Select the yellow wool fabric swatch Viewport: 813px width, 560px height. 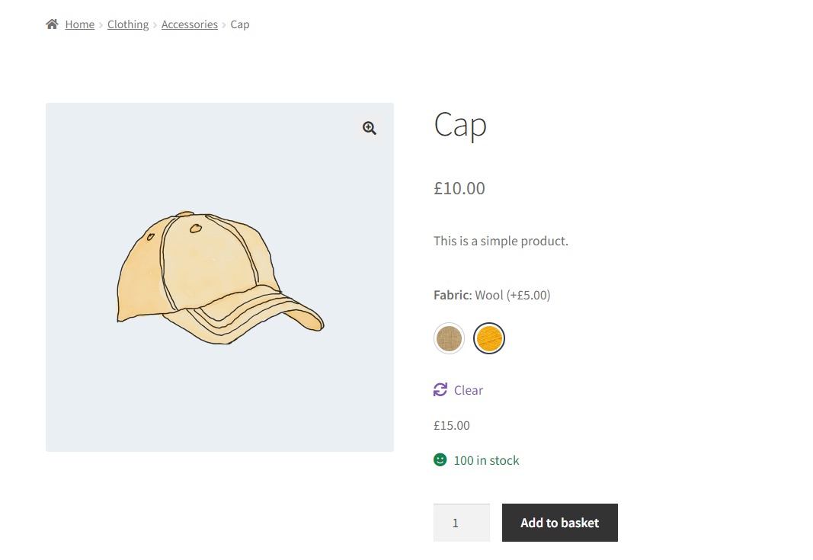489,338
